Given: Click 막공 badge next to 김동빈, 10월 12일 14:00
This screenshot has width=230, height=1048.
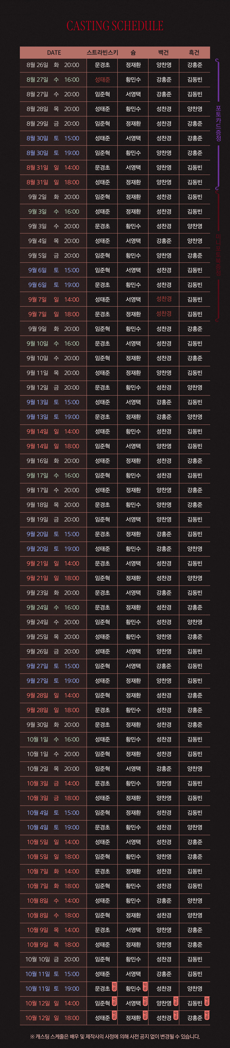Looking at the screenshot, I should pyautogui.click(x=207, y=1001).
